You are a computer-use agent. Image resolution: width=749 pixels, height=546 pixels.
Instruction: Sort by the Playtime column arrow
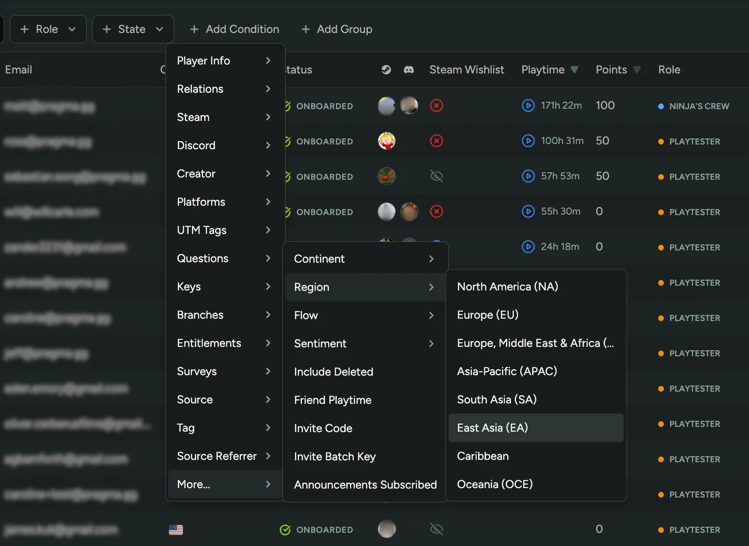574,70
